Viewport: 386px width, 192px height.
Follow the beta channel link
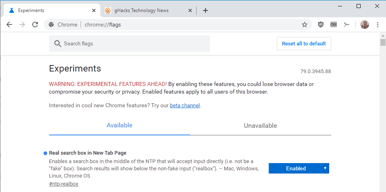point(185,106)
